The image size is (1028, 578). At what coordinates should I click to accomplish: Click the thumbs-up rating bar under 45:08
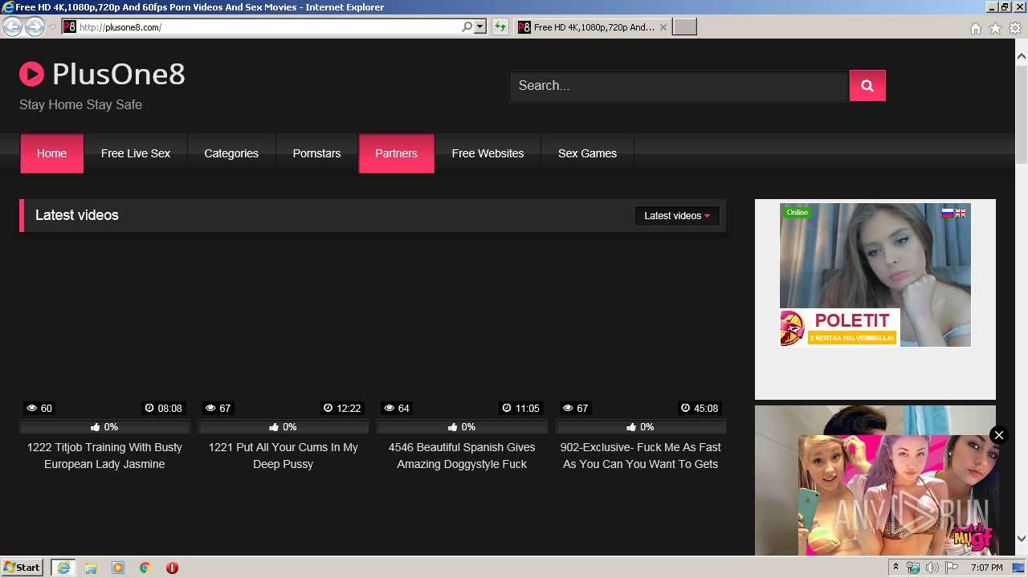pos(641,427)
